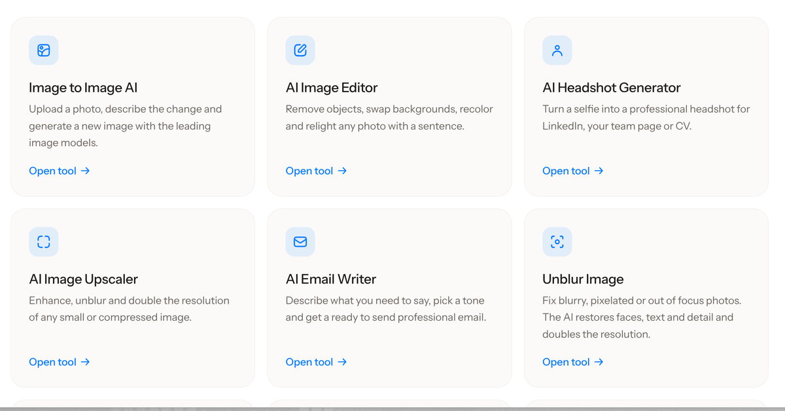Click the AI Image Upscaler frame icon
Viewport: 785px width, 411px height.
coord(44,241)
